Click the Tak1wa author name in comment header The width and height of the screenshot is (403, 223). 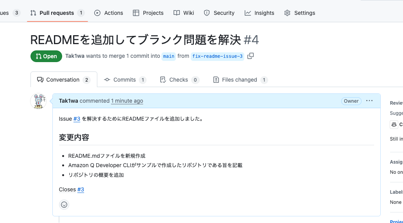pos(68,101)
